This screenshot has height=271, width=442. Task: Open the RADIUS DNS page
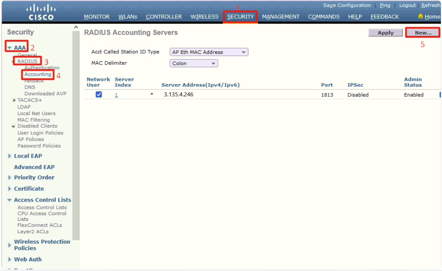[x=30, y=87]
